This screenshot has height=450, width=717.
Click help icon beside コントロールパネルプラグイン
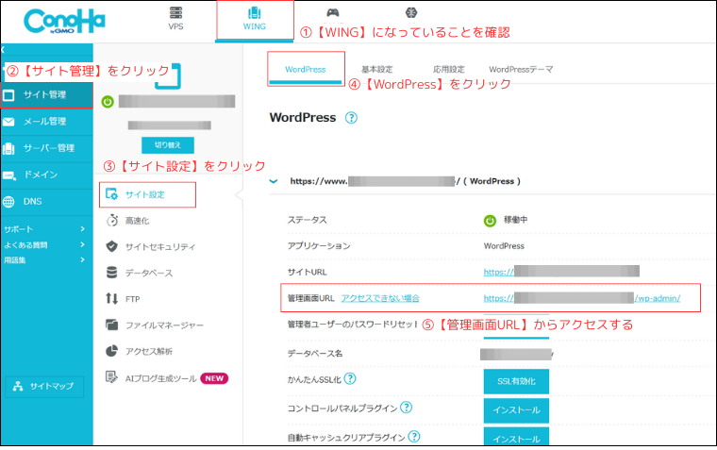click(x=406, y=408)
